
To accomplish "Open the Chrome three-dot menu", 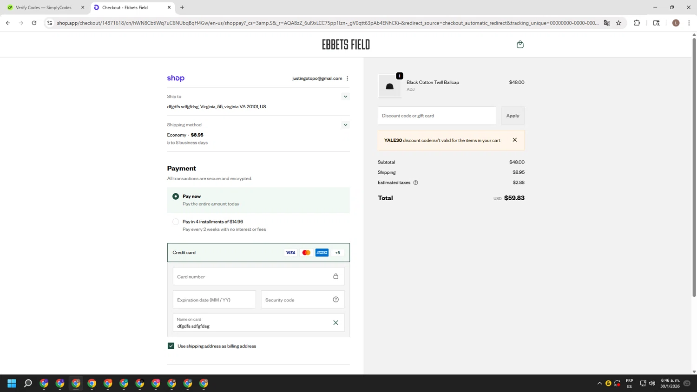I will (689, 23).
